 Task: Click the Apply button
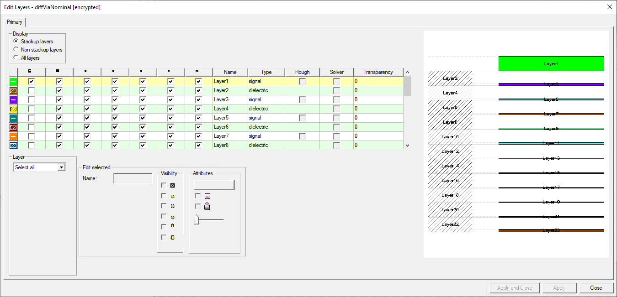tap(559, 287)
